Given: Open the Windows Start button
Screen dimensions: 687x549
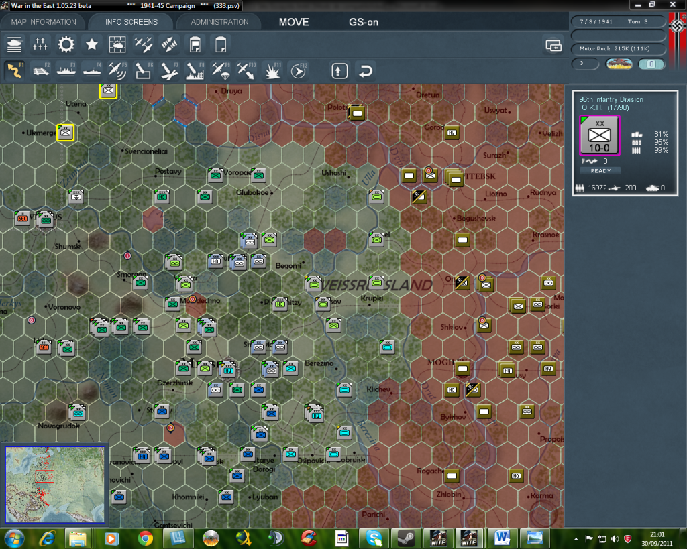Looking at the screenshot, I should click(x=13, y=538).
